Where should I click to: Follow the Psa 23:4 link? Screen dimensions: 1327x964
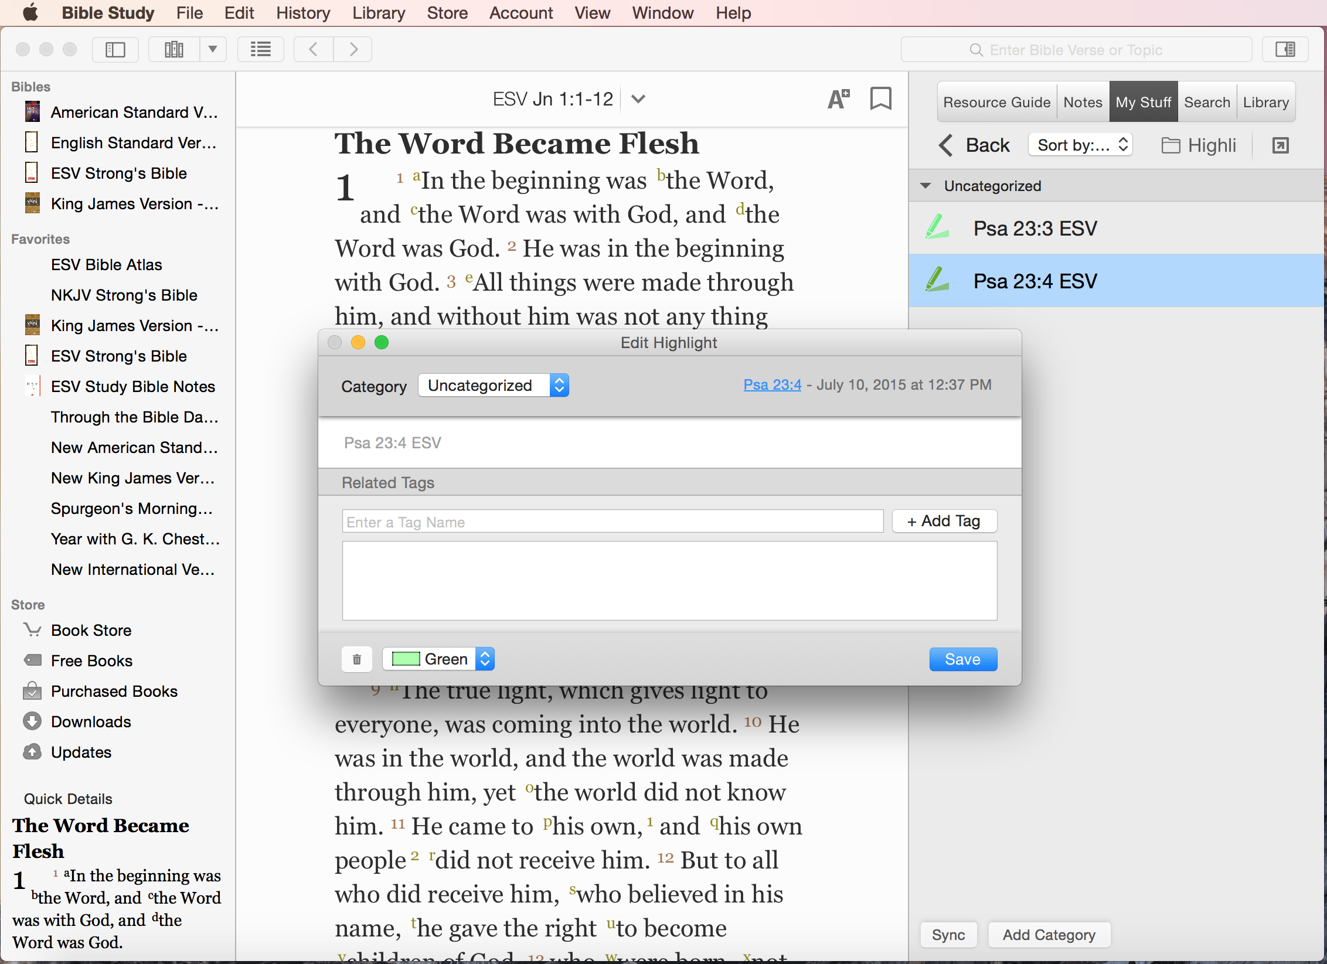point(772,385)
